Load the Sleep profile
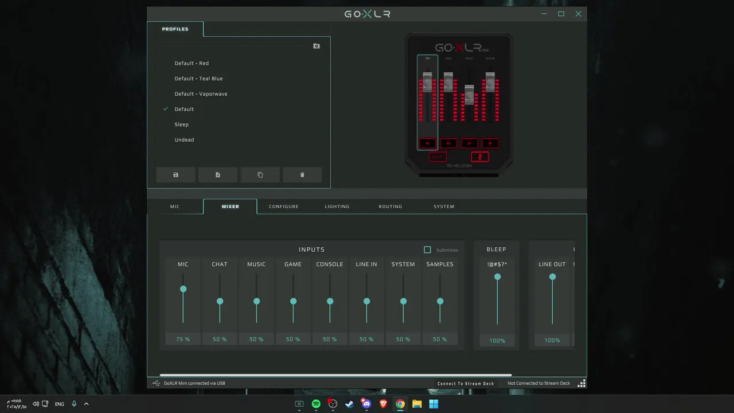 tap(181, 124)
